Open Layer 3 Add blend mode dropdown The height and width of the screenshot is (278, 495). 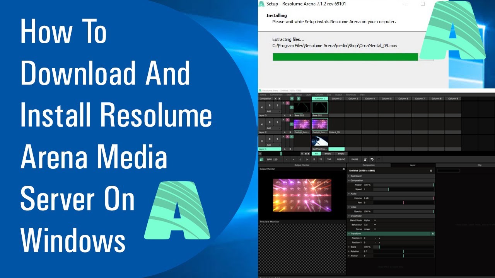point(273,111)
